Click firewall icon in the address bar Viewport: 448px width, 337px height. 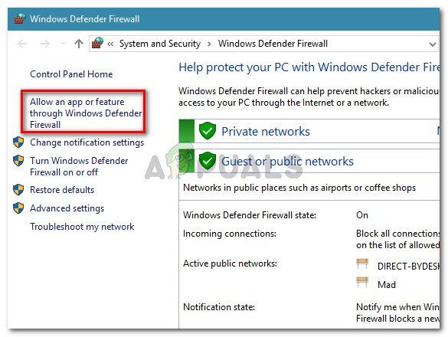[97, 43]
